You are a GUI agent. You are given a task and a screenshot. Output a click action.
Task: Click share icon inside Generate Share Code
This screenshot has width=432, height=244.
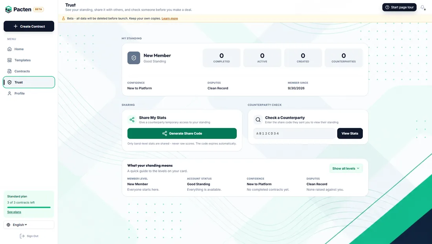click(165, 133)
